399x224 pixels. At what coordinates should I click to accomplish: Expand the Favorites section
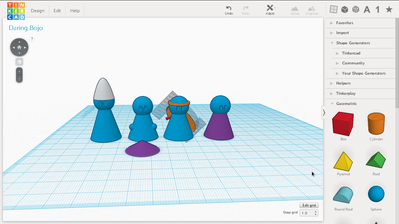pyautogui.click(x=345, y=23)
